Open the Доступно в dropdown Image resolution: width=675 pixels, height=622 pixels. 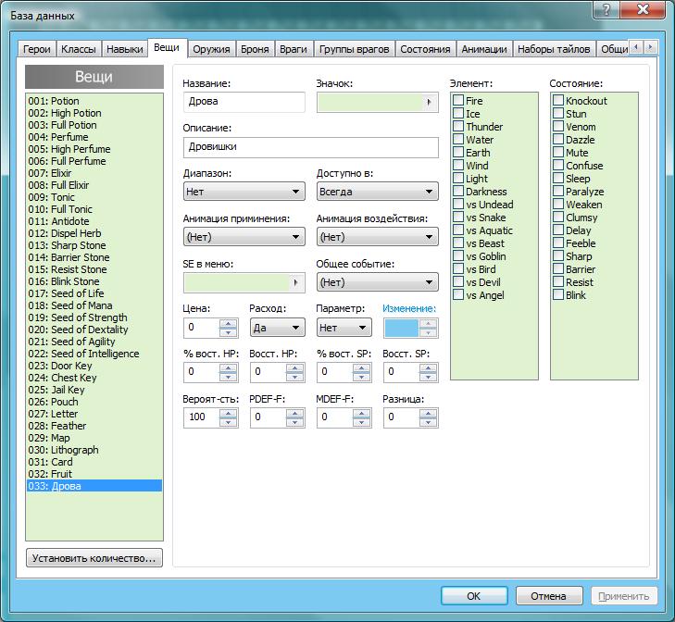pyautogui.click(x=377, y=192)
